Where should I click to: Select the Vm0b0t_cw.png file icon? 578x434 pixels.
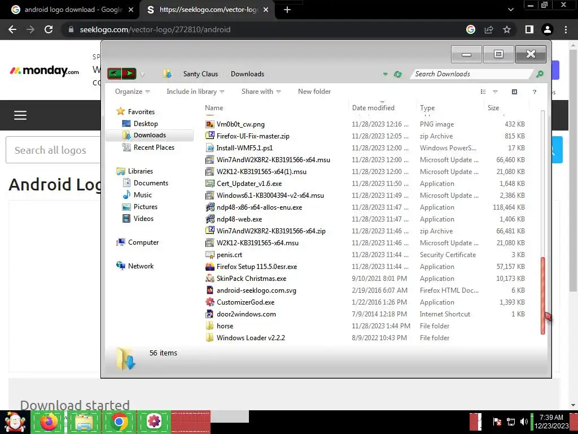pos(210,124)
